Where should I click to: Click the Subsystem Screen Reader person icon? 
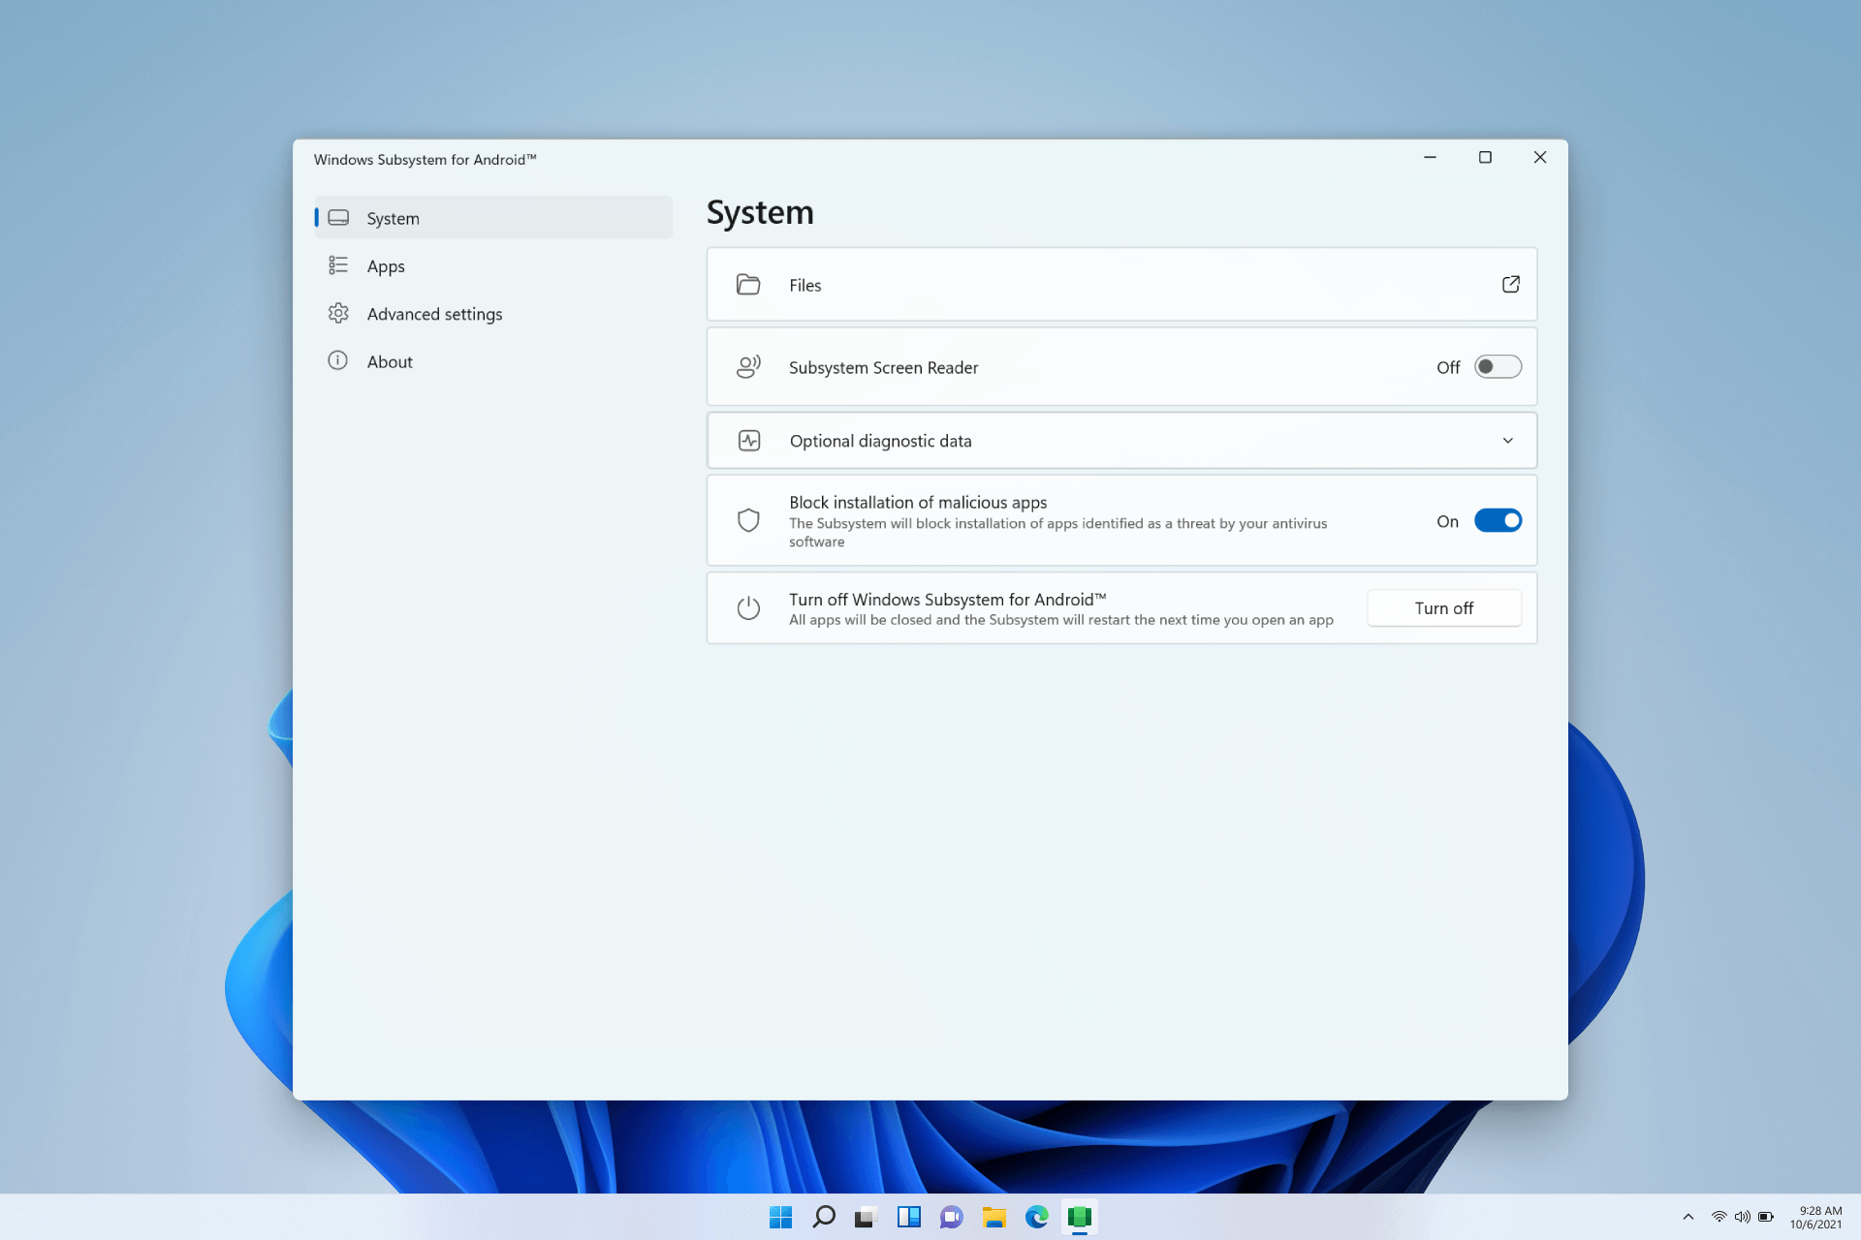[747, 365]
